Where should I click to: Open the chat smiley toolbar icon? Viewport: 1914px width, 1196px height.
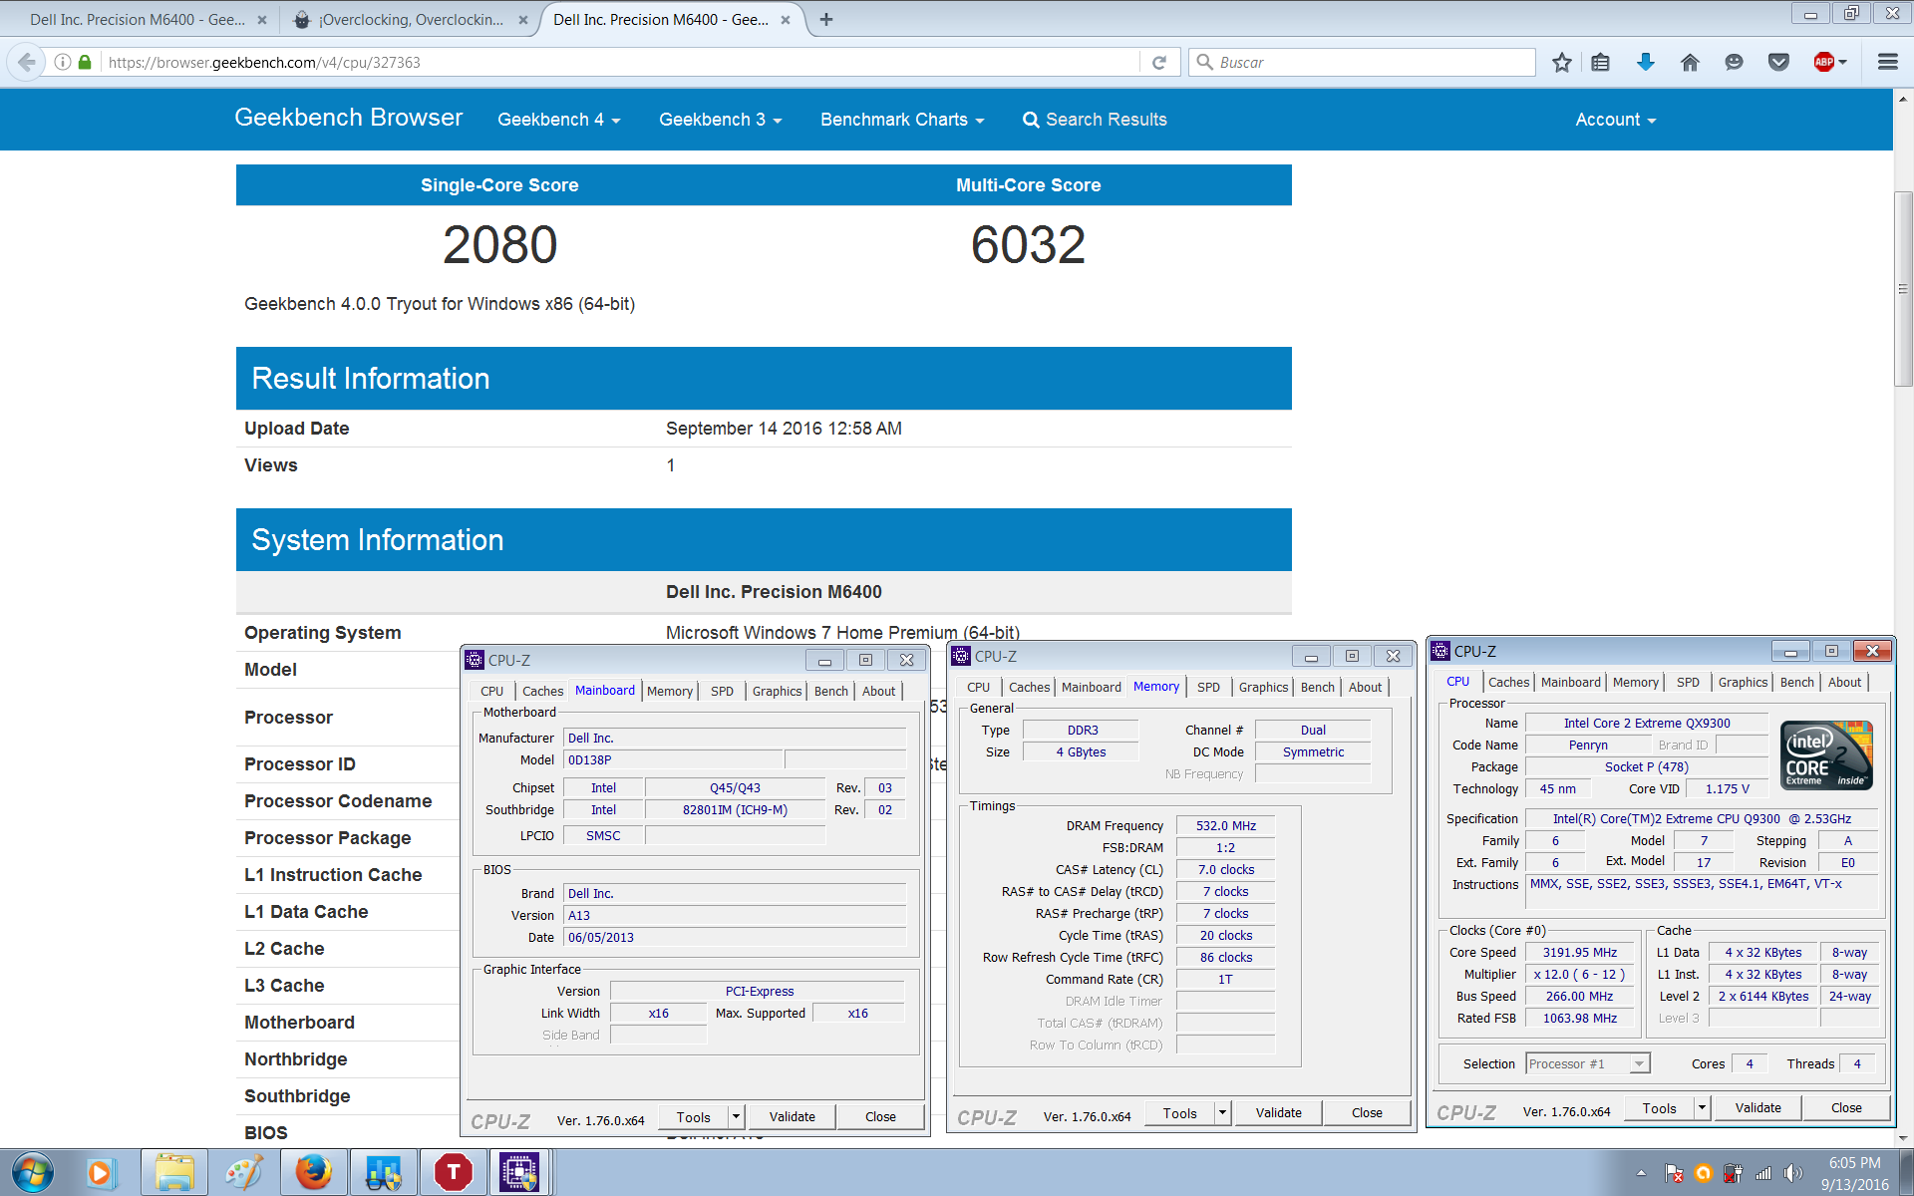(1735, 63)
